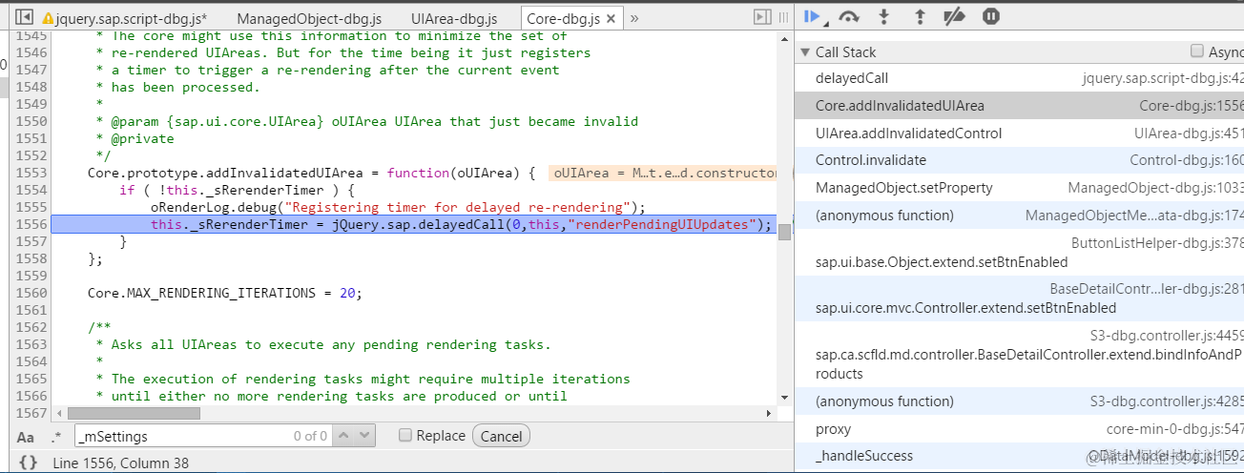Open the S3-dbg.controller.js:4285 source link
Viewport: 1244px width, 473px height.
coord(1167,401)
